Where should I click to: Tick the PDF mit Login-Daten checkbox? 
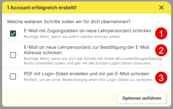[13, 76]
